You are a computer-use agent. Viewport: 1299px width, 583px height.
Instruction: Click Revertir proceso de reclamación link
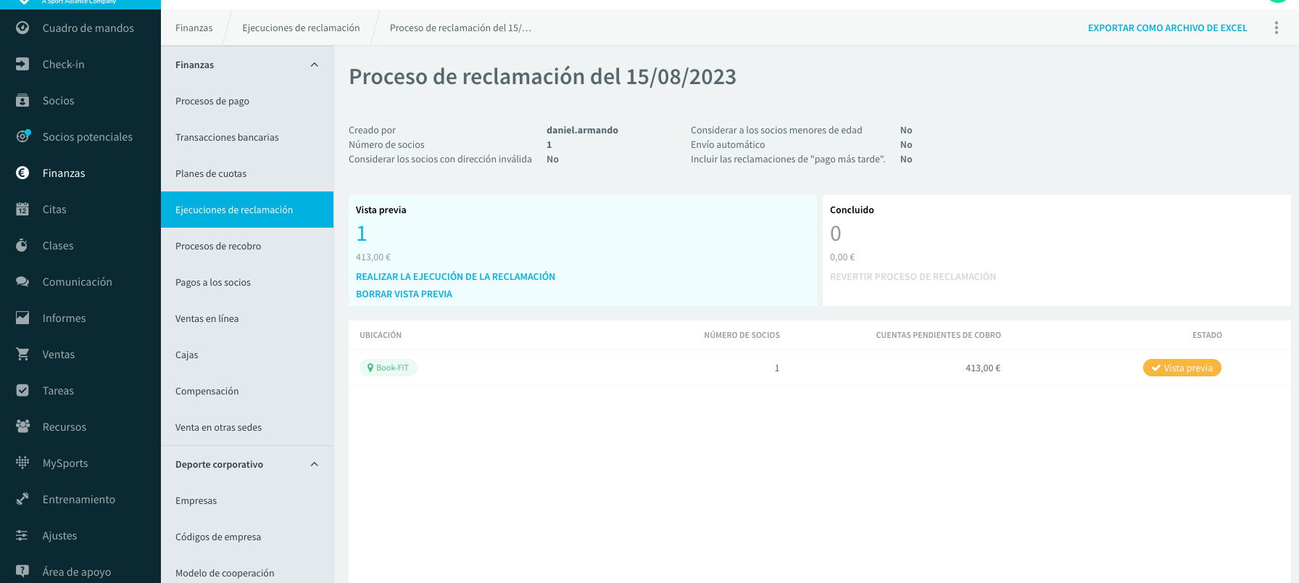tap(913, 276)
